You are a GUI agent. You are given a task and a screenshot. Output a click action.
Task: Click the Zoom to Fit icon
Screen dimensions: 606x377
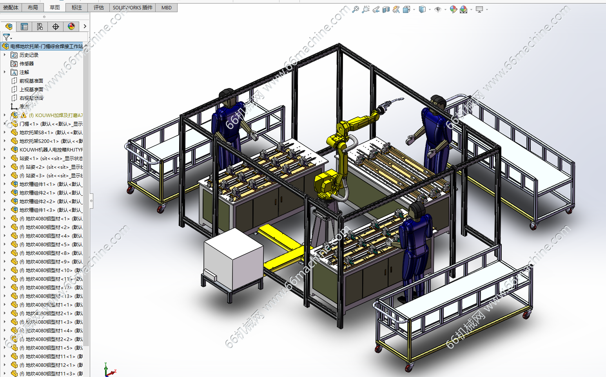point(355,9)
